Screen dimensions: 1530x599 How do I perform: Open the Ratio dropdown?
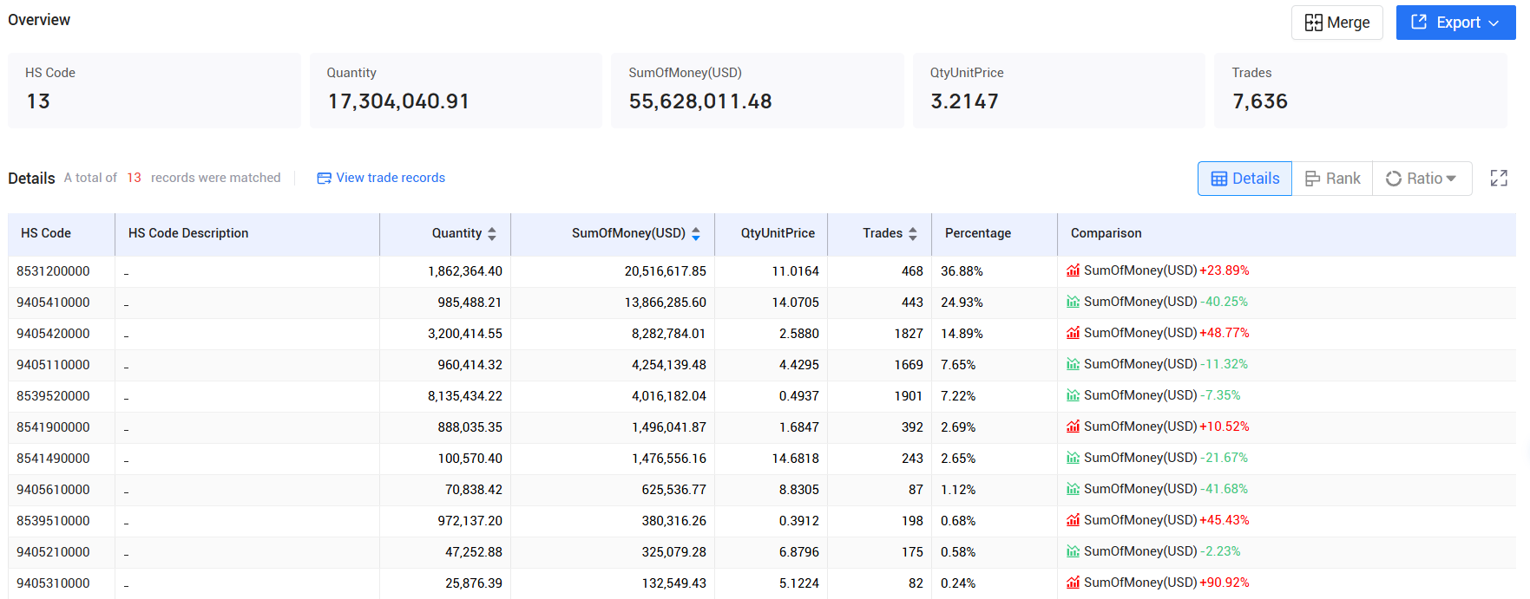(1422, 179)
